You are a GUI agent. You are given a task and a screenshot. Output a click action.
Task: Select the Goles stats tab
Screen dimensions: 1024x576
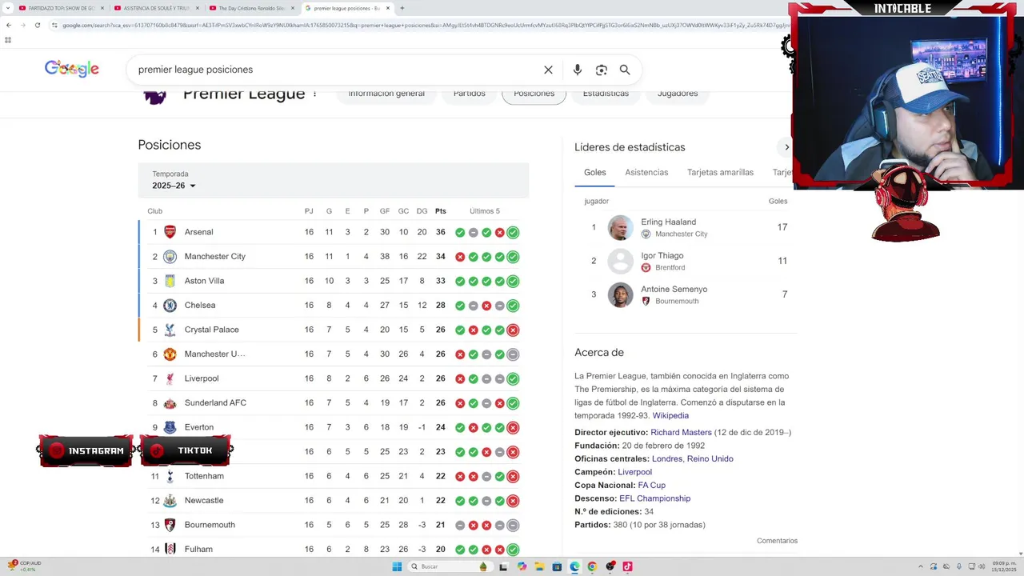595,172
